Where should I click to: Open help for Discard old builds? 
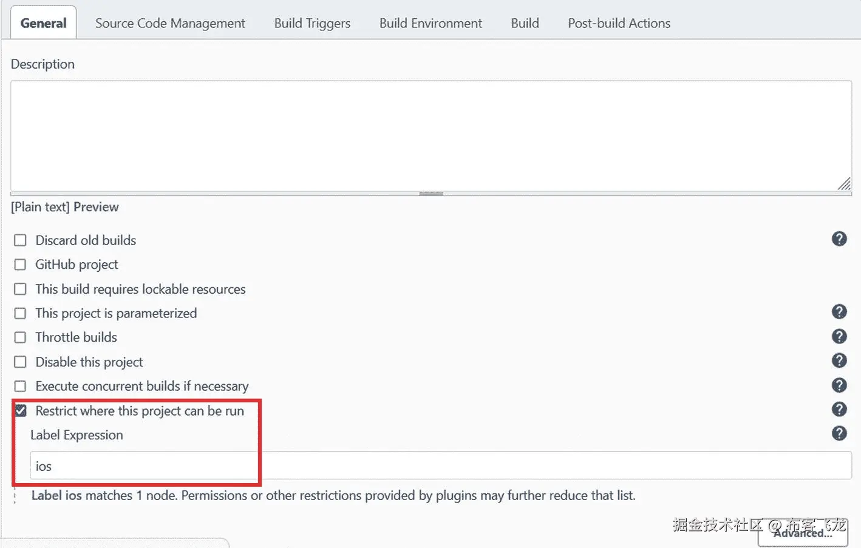[x=839, y=239]
